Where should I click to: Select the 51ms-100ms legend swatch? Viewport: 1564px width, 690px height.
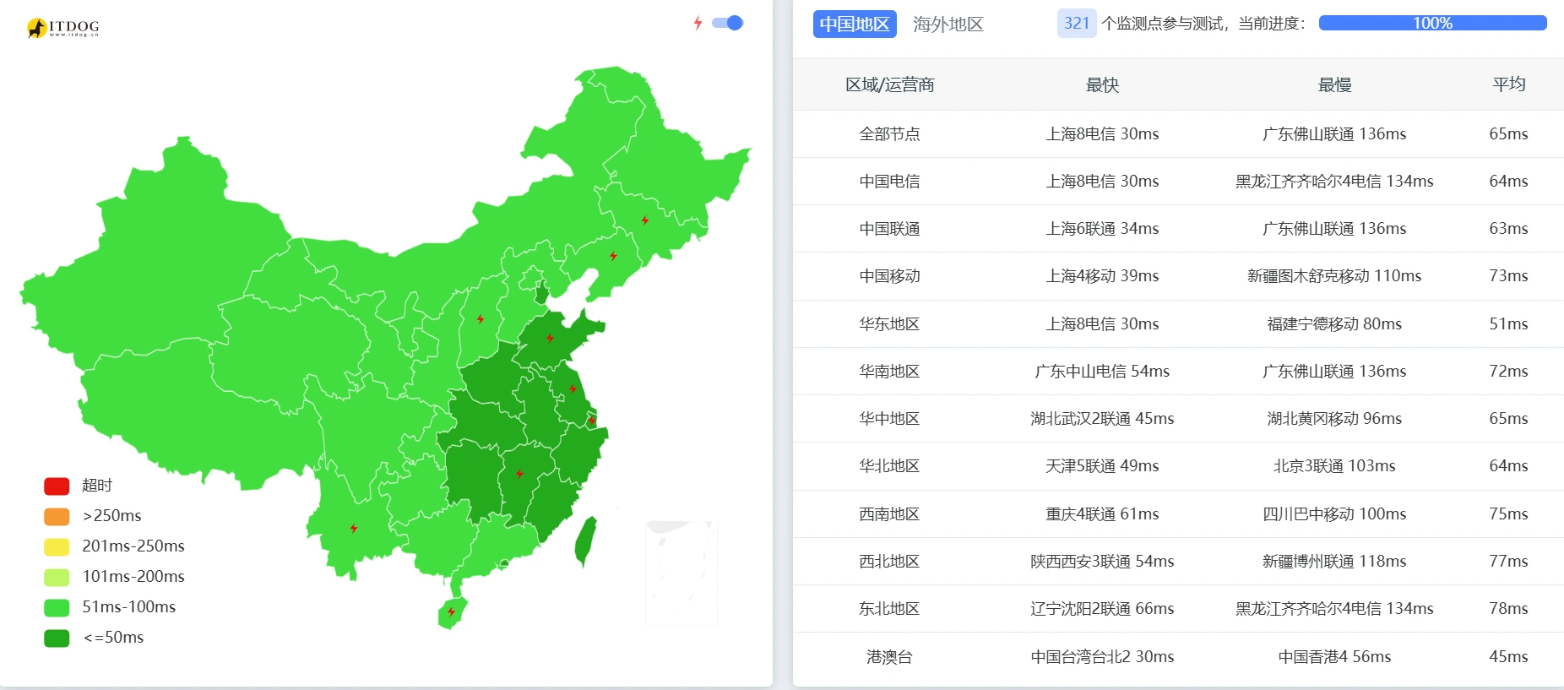[57, 607]
